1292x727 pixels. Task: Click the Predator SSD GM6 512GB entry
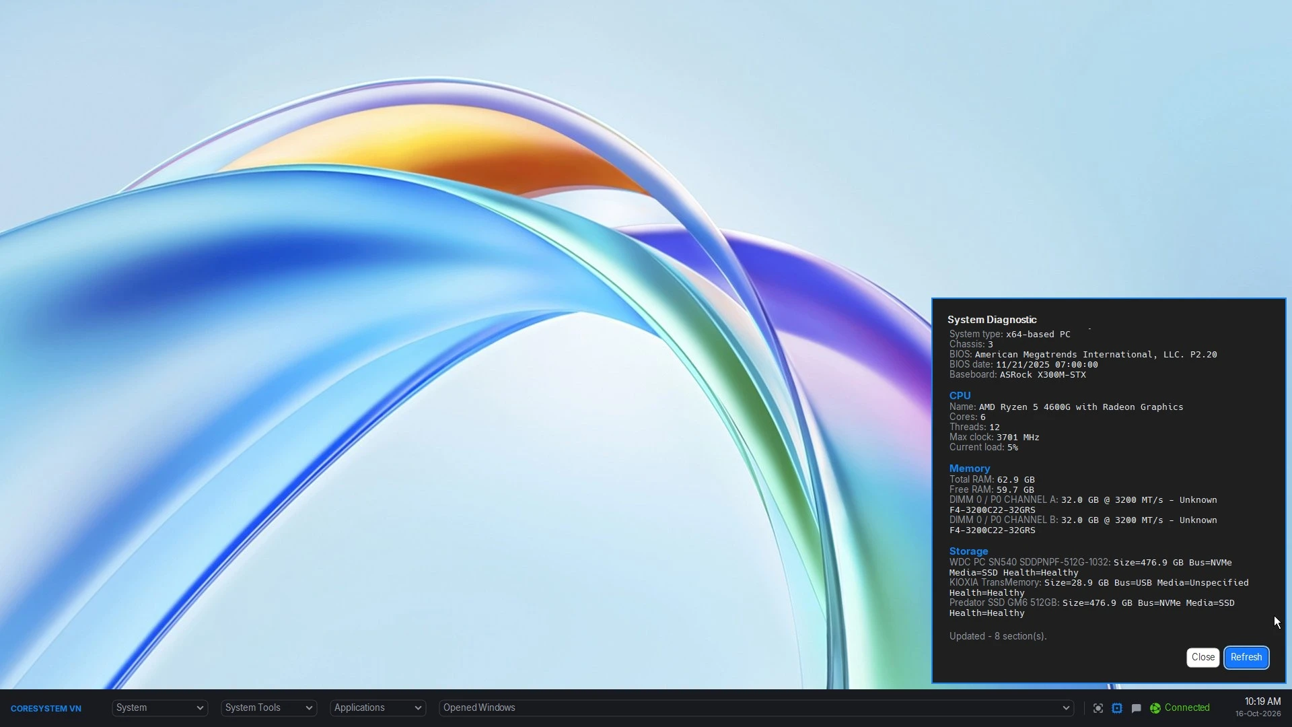[1091, 608]
